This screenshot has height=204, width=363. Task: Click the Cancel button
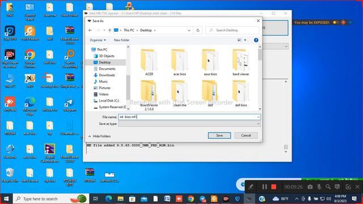coord(246,135)
